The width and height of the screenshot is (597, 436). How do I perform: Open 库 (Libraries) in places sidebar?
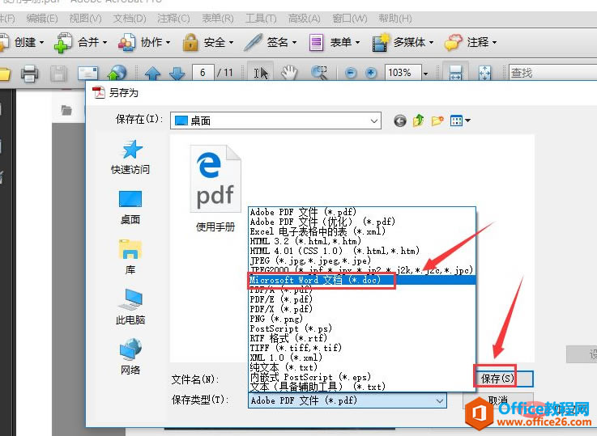point(130,257)
